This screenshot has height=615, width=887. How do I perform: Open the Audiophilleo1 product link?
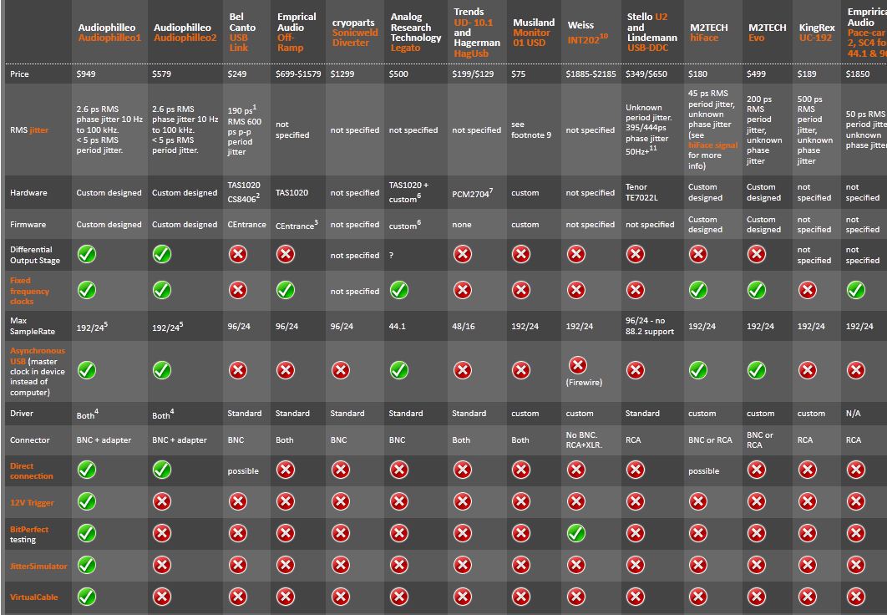109,38
